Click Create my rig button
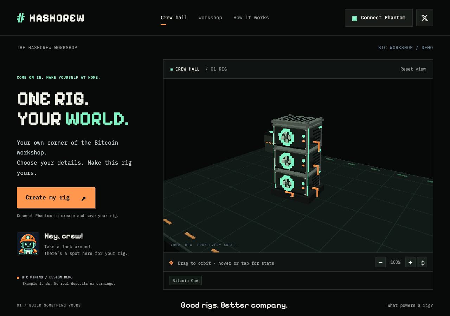The height and width of the screenshot is (316, 450). 56,197
